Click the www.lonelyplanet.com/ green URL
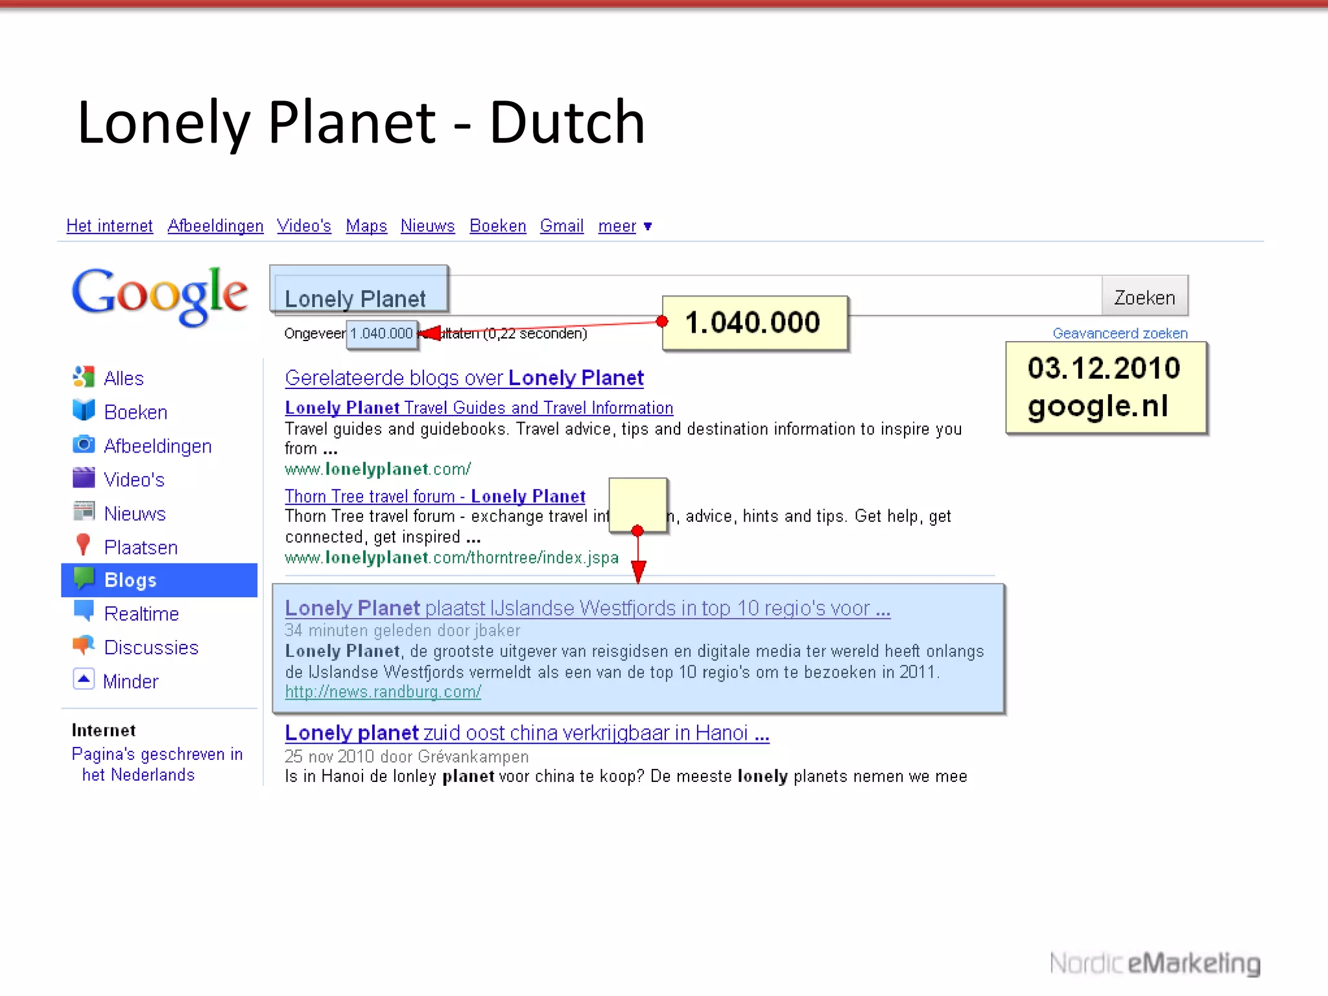 pyautogui.click(x=377, y=469)
